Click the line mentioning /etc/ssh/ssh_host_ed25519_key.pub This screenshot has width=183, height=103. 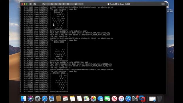click(81, 66)
